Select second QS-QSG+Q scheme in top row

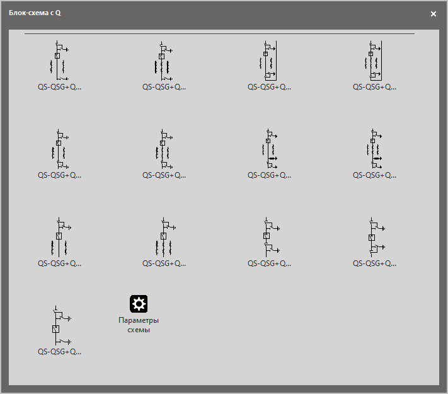pos(163,61)
